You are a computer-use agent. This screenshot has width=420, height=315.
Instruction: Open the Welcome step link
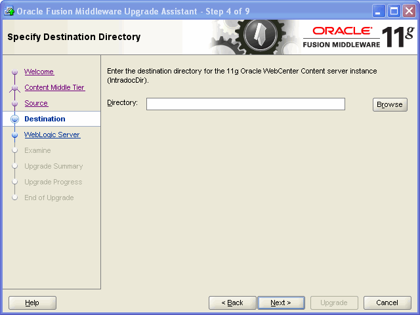39,72
